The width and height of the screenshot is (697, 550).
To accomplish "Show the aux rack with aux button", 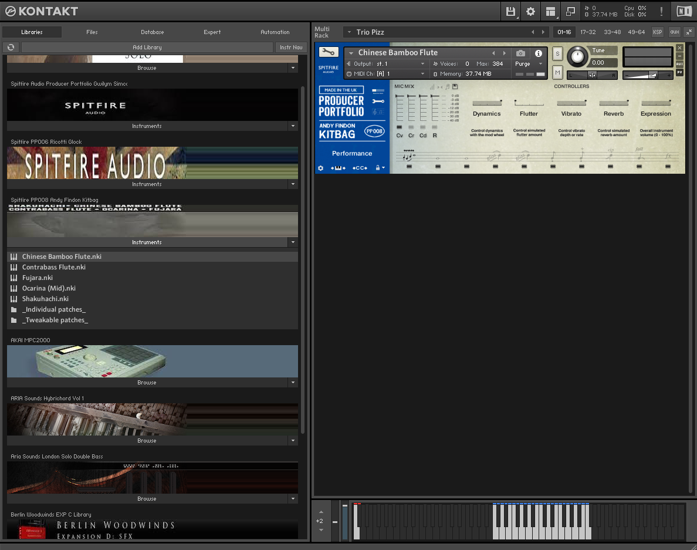I will [675, 32].
